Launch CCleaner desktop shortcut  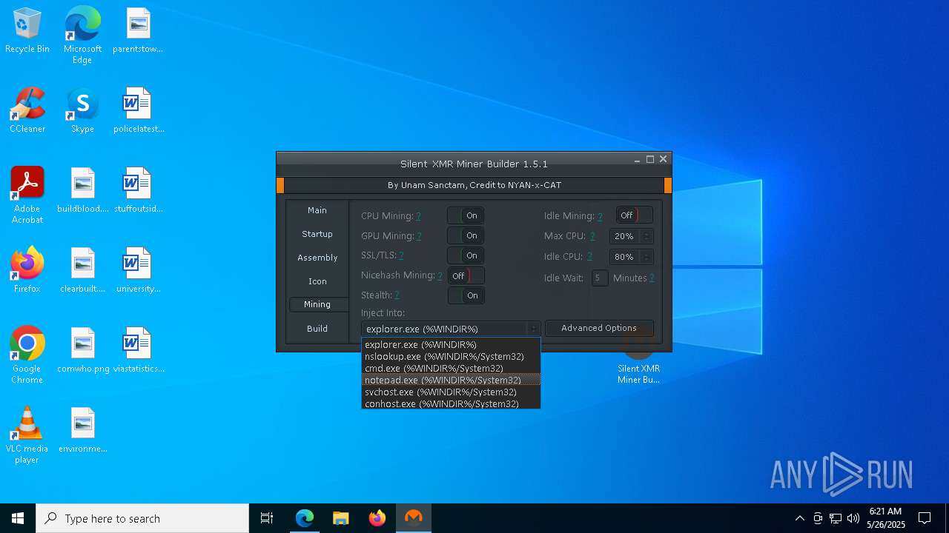point(27,110)
